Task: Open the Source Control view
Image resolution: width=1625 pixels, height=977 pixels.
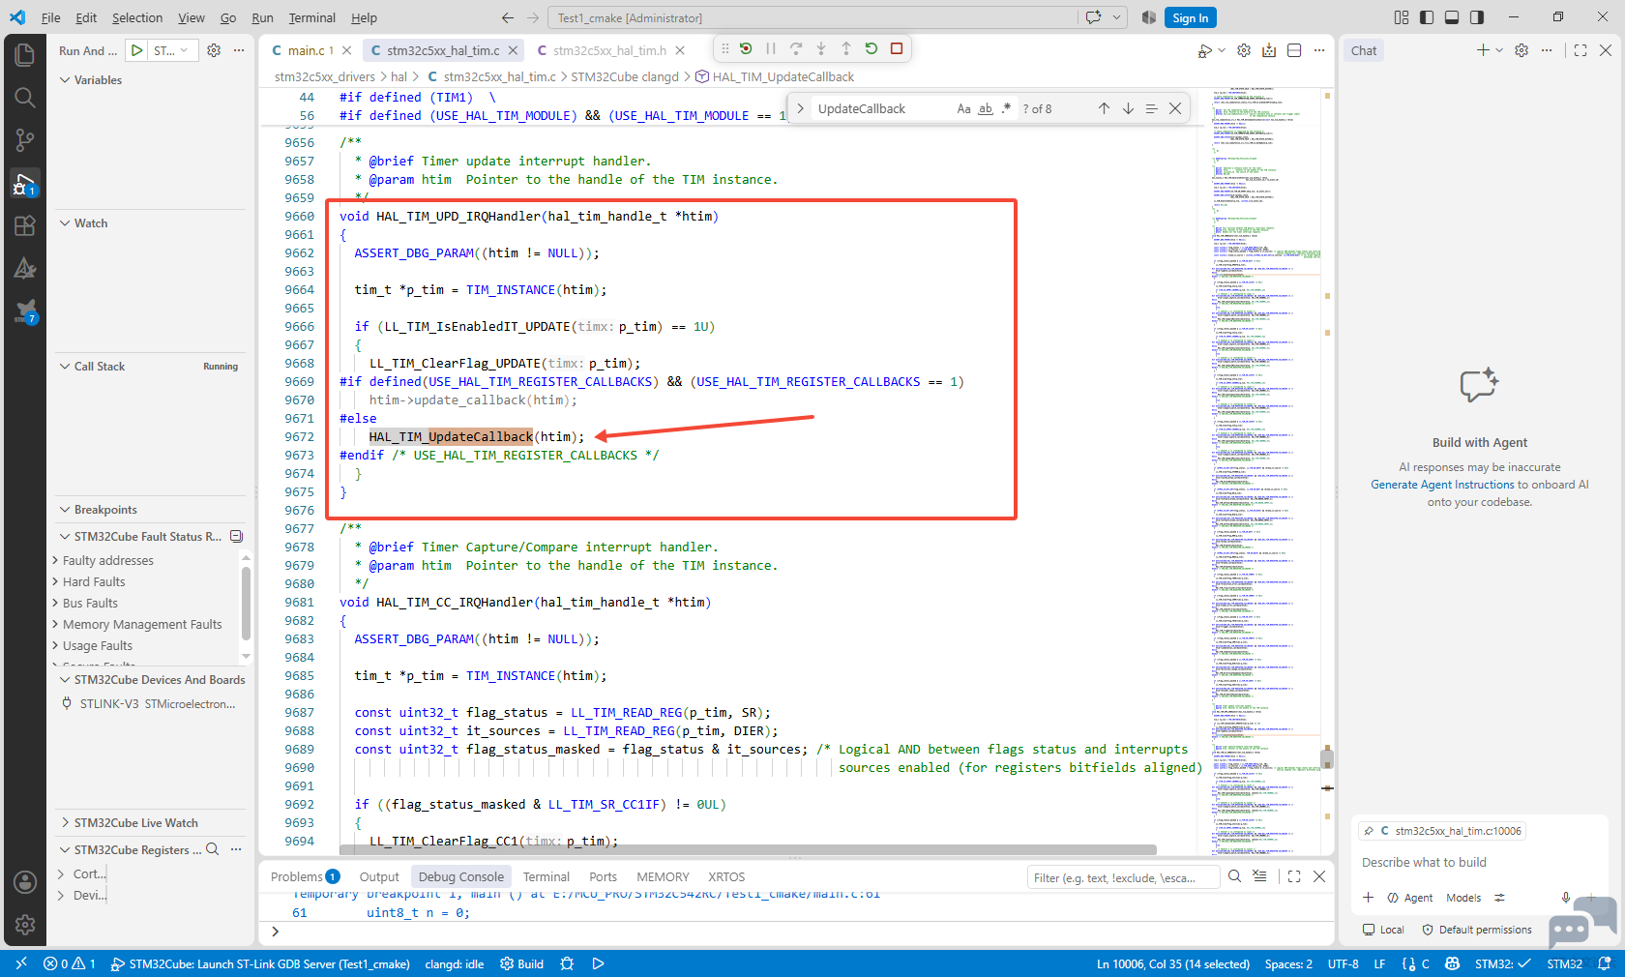Action: click(25, 140)
